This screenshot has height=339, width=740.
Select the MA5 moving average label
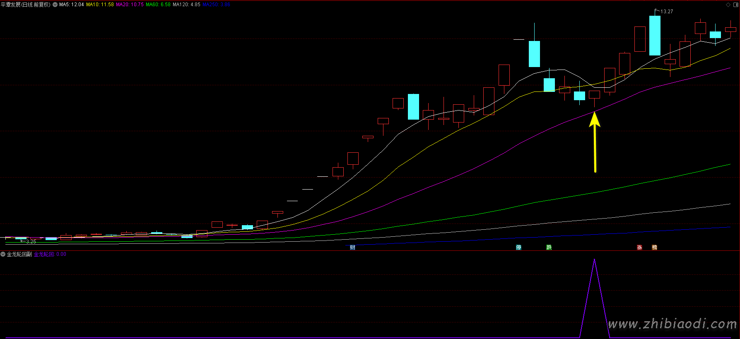(x=71, y=5)
